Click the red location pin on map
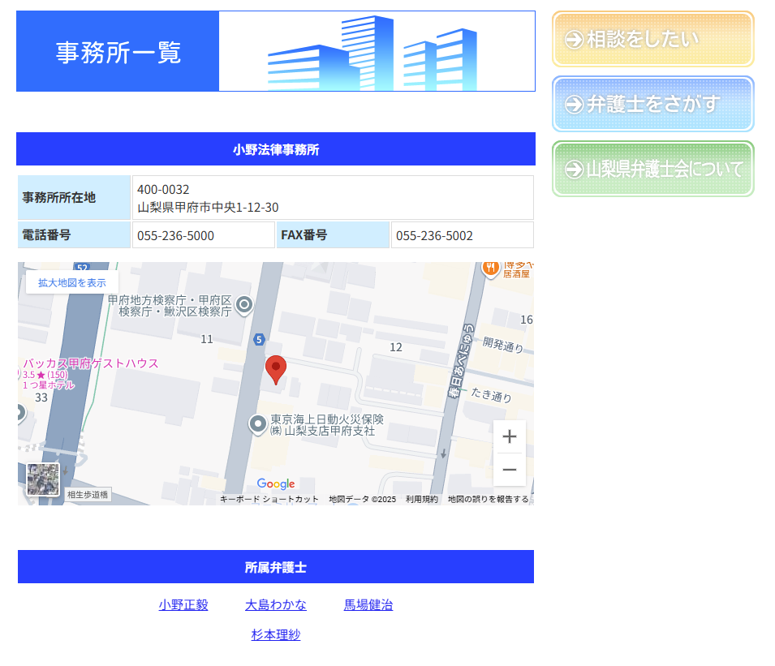Viewport: 775px width, 666px height. (x=276, y=368)
